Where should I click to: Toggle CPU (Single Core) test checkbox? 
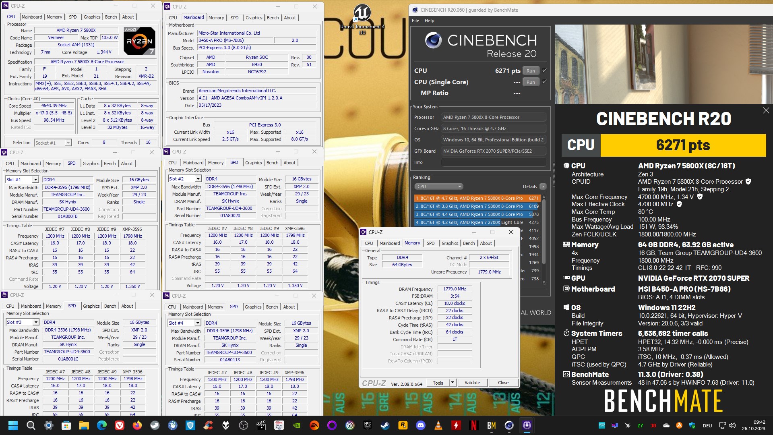coord(544,82)
